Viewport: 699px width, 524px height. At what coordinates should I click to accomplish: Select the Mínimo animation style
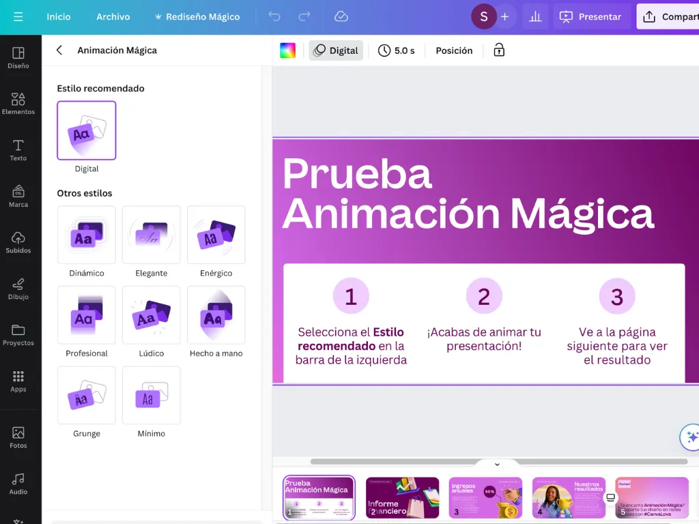click(x=151, y=395)
